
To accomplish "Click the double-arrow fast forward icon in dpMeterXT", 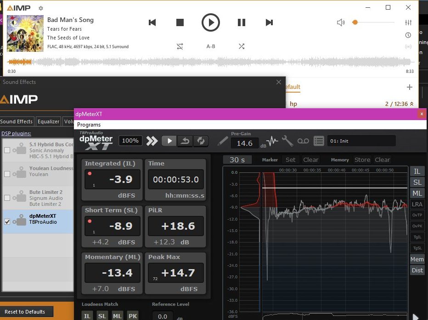I will [152, 141].
